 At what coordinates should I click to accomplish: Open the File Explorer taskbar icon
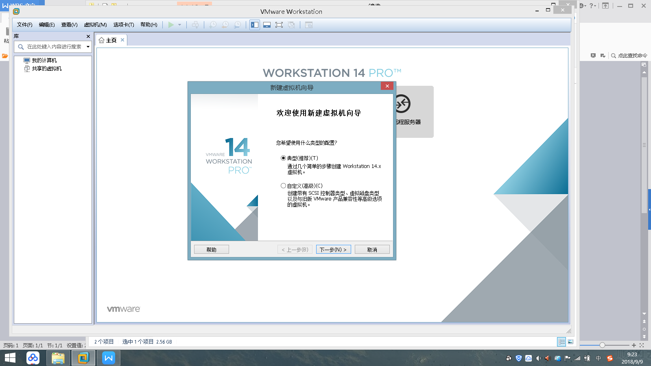click(58, 358)
